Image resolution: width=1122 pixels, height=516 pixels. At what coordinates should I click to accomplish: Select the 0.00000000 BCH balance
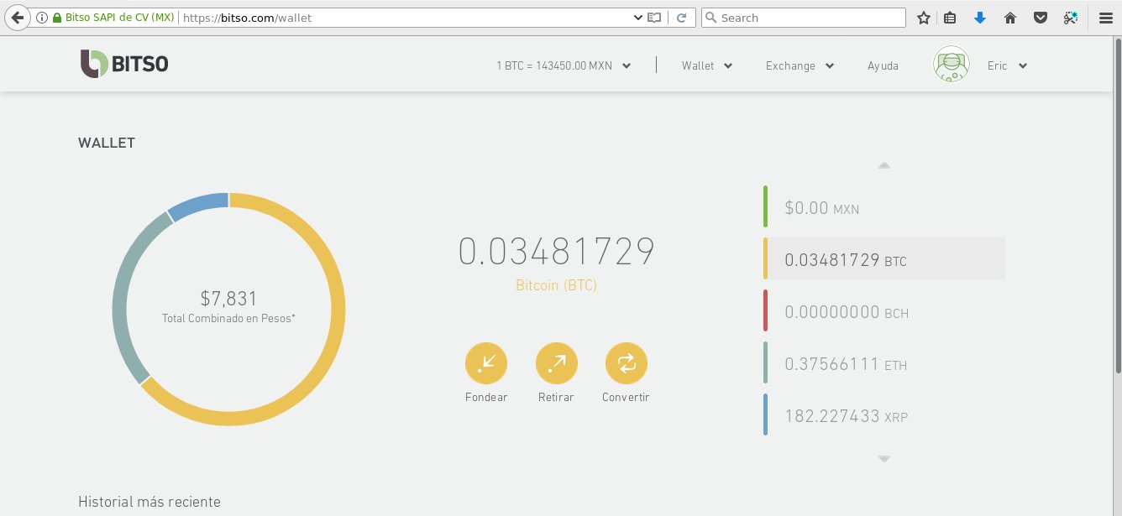pos(884,311)
